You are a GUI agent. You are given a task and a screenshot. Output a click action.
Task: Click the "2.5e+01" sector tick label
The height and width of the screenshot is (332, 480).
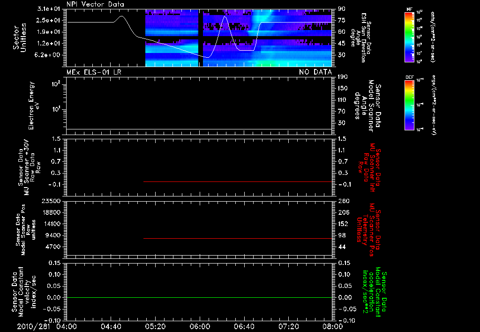pyautogui.click(x=49, y=20)
